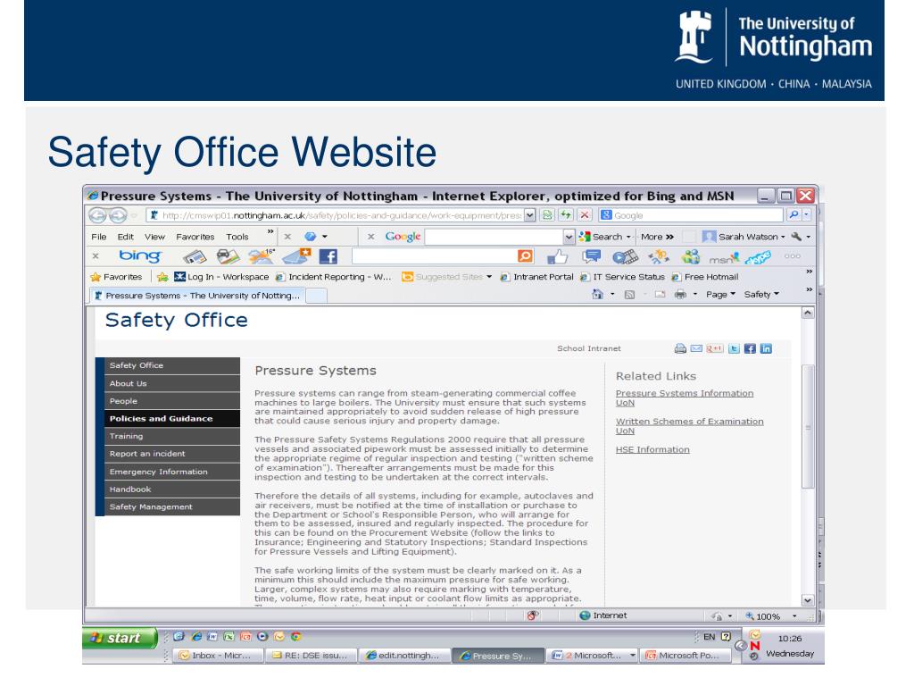Viewport: 914px width, 686px height.
Task: Click the Twitter share icon on the page
Action: [x=734, y=349]
